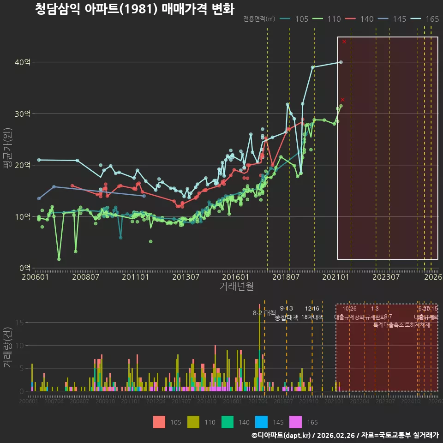This screenshot has height=443, width=443.
Task: Click the 10.26 annotation label
Action: click(x=349, y=309)
